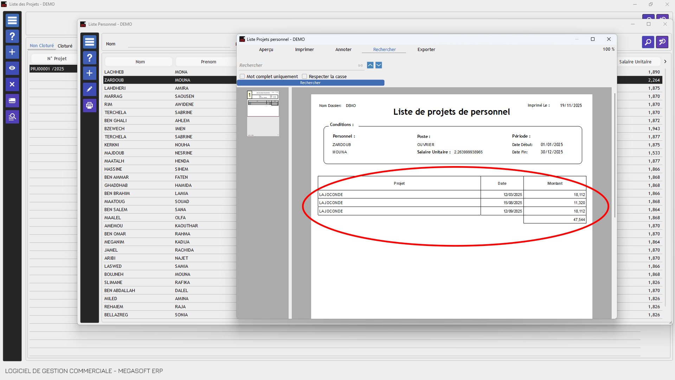Go to previous search result arrow
Image resolution: width=675 pixels, height=380 pixels.
370,65
